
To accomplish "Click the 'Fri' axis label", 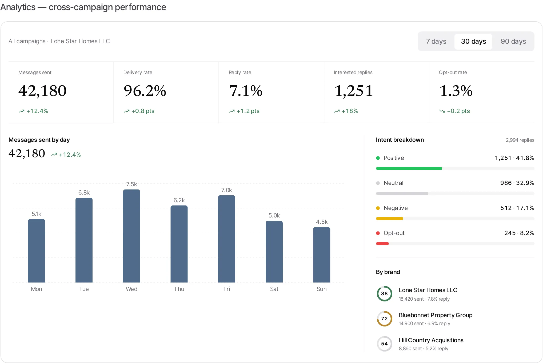I will point(227,289).
